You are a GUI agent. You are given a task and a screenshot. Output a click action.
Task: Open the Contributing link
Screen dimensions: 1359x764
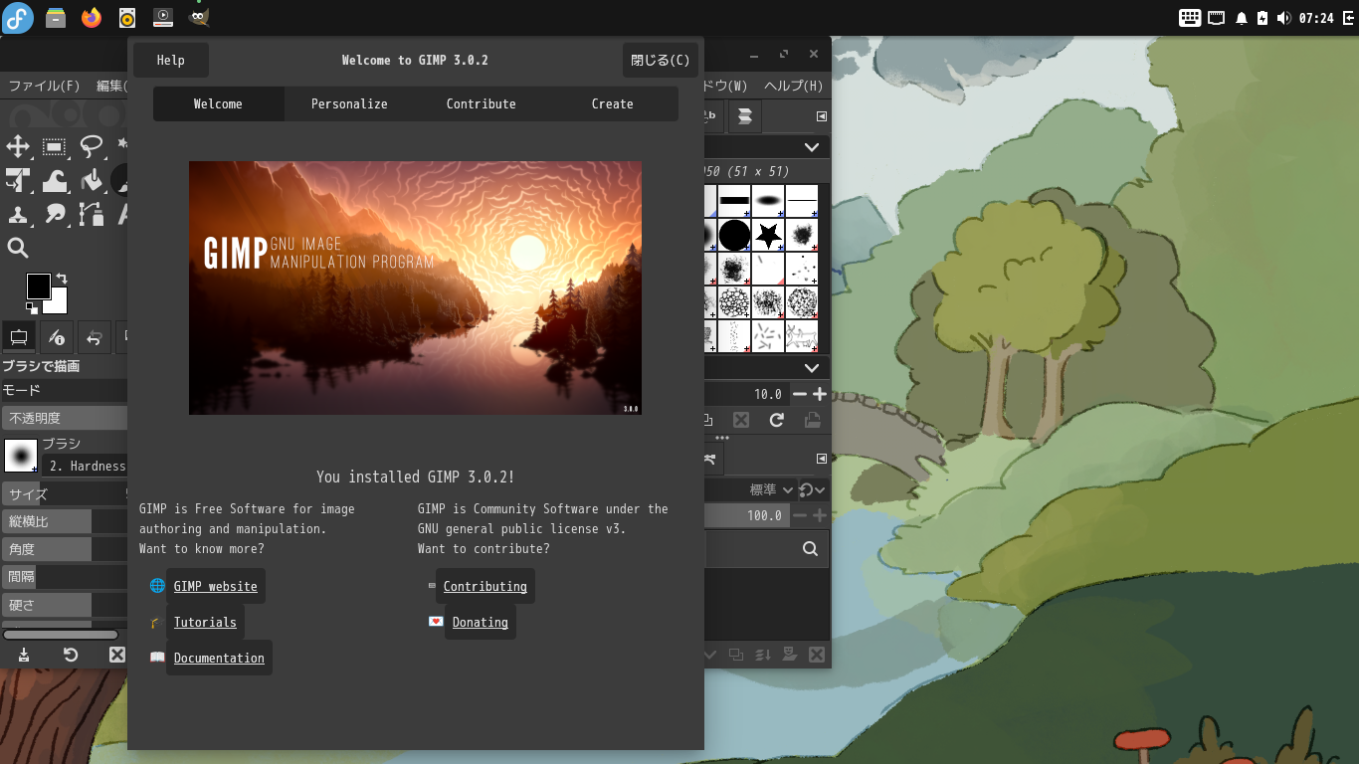click(485, 586)
